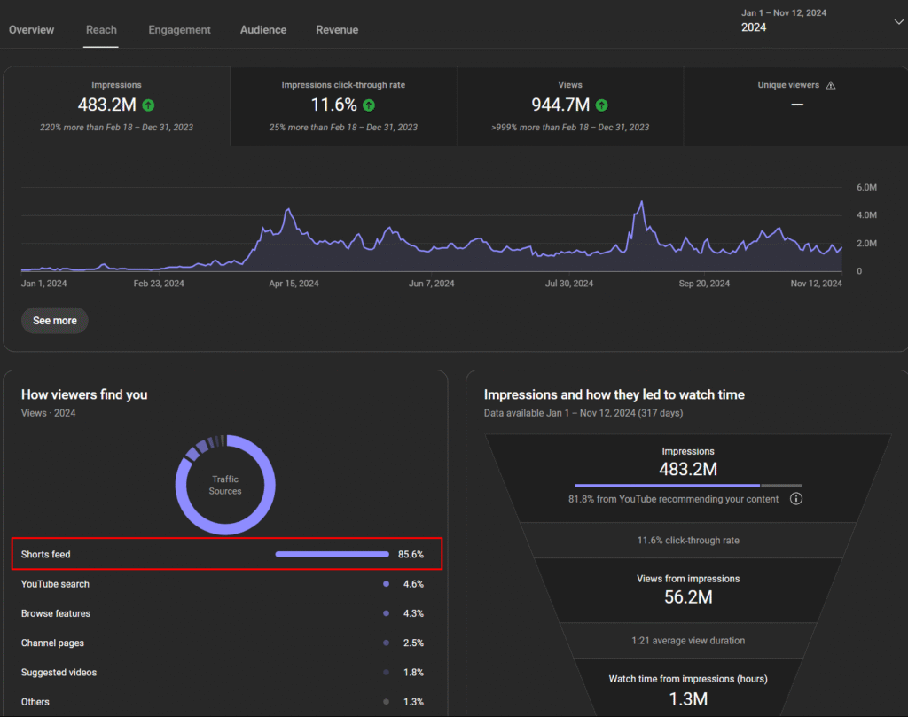Click the Impressions progress bar in funnel
Image resolution: width=908 pixels, height=717 pixels.
click(687, 486)
